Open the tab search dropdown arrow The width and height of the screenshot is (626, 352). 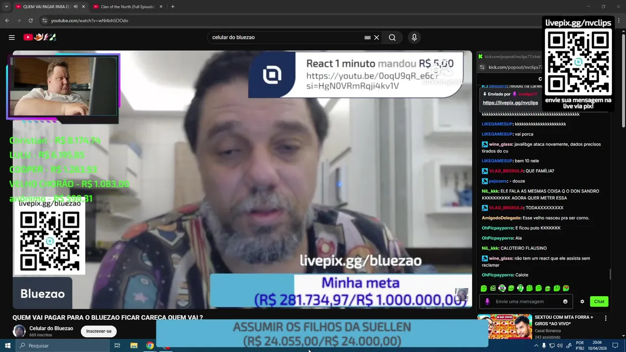(6, 6)
